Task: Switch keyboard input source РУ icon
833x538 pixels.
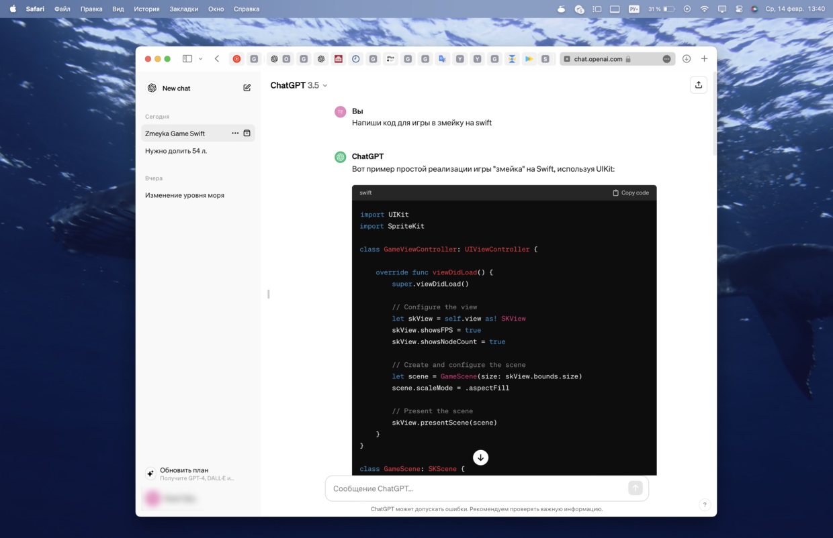Action: (633, 9)
